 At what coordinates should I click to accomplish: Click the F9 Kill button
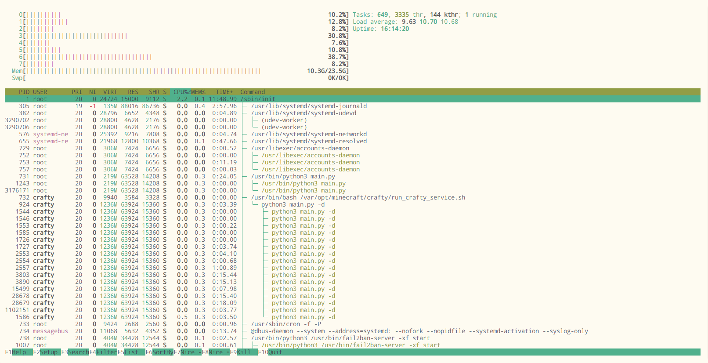pos(244,352)
